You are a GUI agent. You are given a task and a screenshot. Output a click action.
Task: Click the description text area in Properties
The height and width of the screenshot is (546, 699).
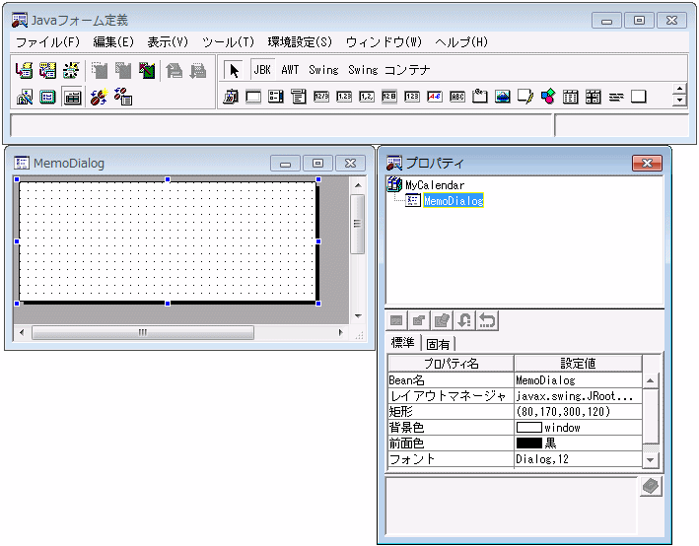[x=512, y=506]
